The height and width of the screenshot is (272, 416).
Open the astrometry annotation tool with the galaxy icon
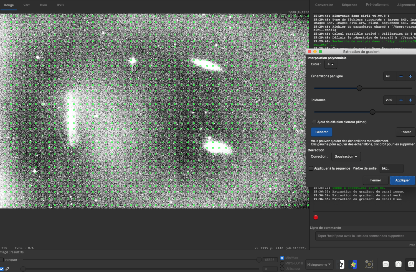369,264
